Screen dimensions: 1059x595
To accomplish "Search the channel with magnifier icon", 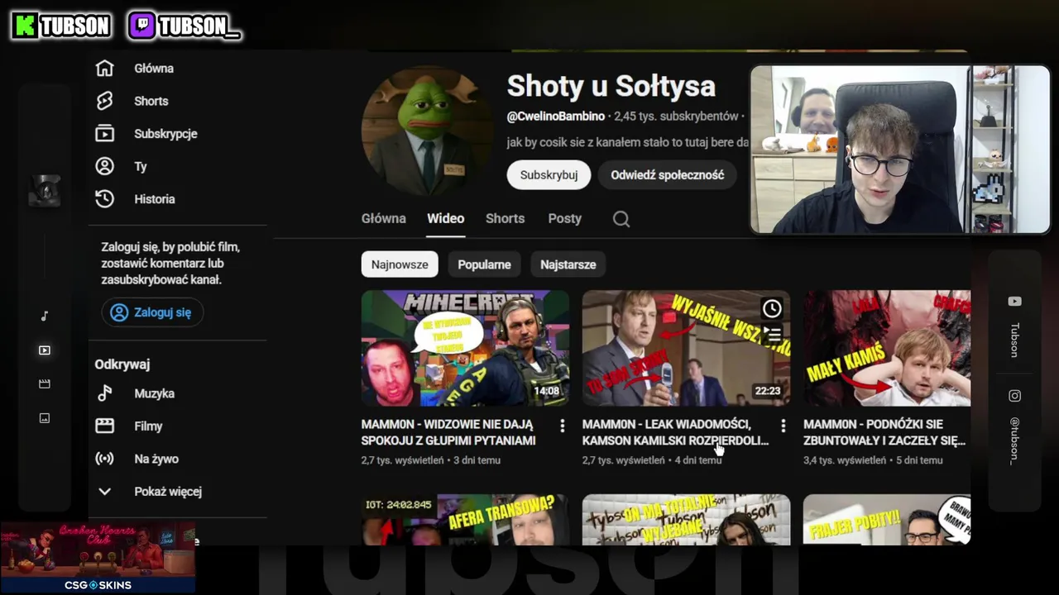I will [621, 219].
